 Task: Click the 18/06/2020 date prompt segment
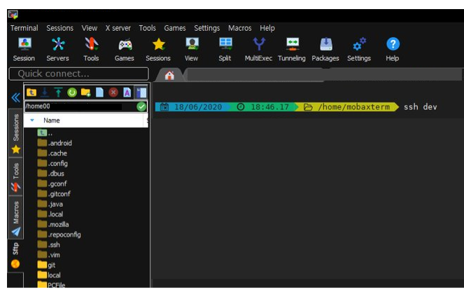coord(194,107)
